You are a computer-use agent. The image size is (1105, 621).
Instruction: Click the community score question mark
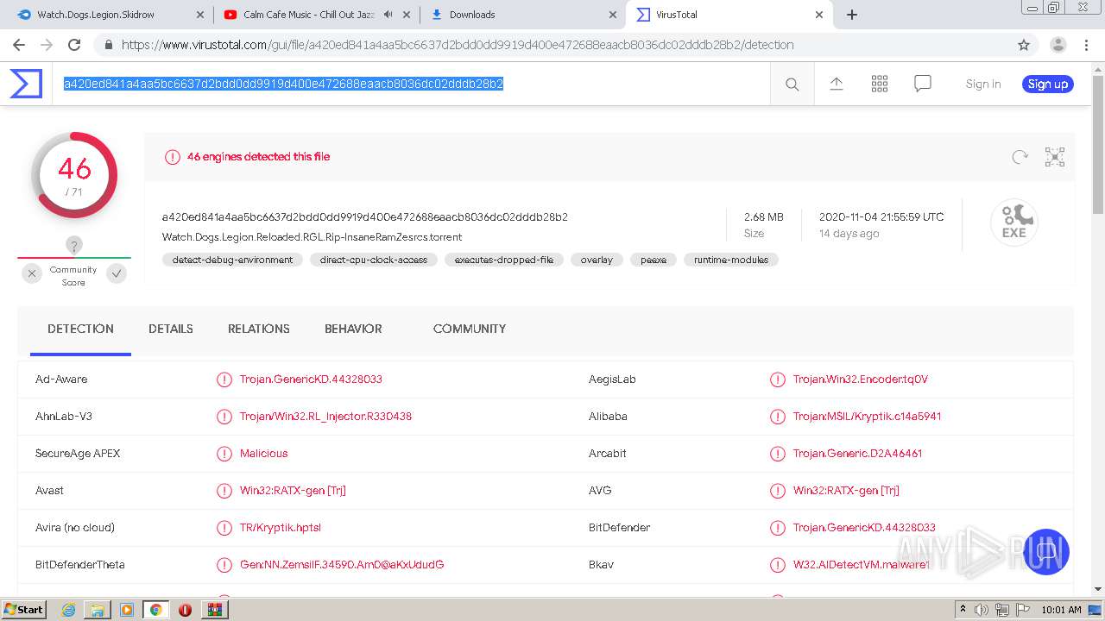(x=74, y=246)
